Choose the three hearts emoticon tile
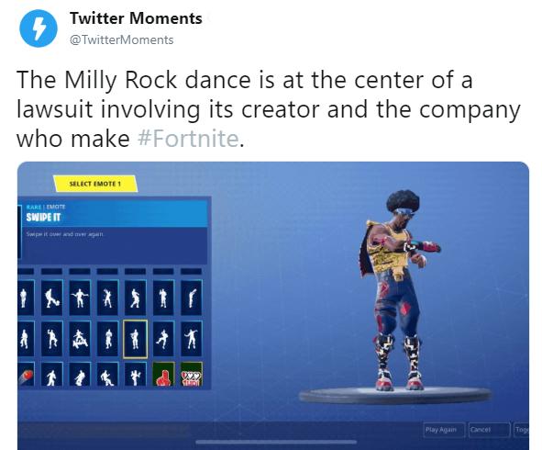 point(191,374)
